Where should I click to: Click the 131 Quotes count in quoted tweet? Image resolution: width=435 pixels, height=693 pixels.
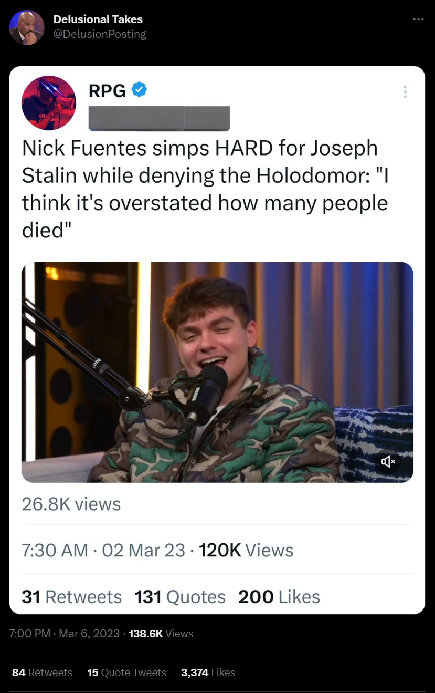pyautogui.click(x=180, y=597)
